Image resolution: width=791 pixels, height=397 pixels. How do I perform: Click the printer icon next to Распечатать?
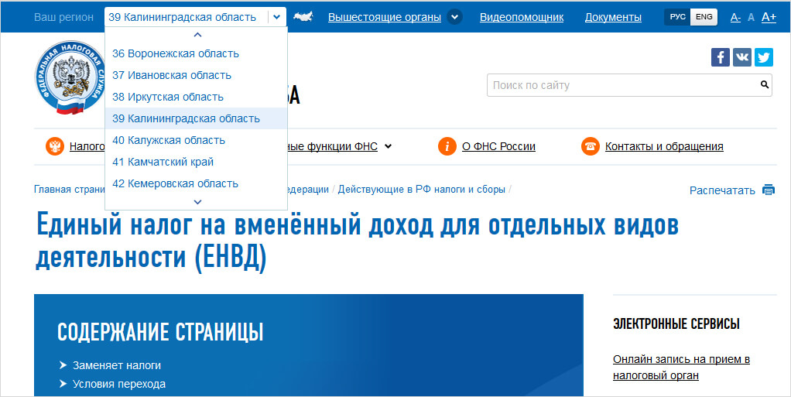(x=769, y=190)
